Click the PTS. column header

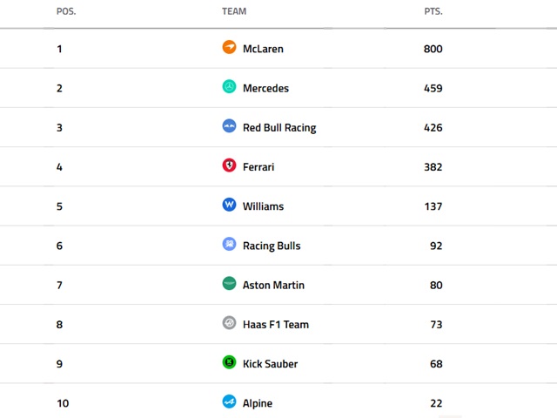click(x=433, y=11)
